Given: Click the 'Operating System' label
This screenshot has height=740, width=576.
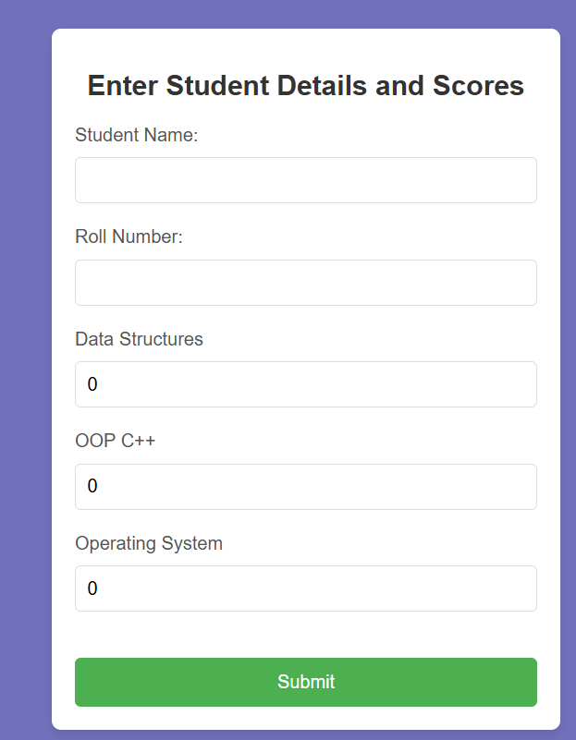Looking at the screenshot, I should [x=149, y=543].
